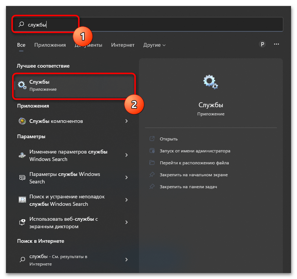Screen dimensions: 297x279
Task: Click the Открыть icon in the details pane
Action: click(x=152, y=139)
